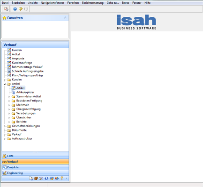
Task: Click the icon on the Projekte bar
Action: coord(5,167)
